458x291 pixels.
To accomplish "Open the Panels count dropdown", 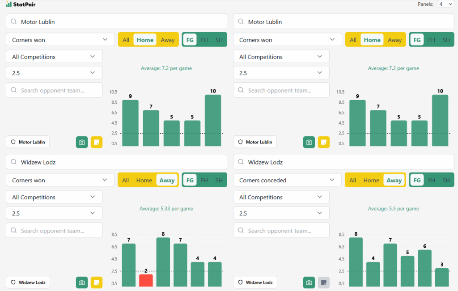I will tap(446, 4).
